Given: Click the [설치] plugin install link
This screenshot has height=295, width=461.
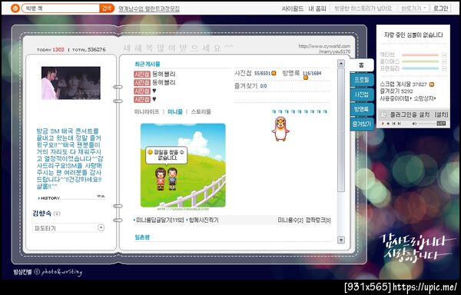Looking at the screenshot, I should [x=441, y=114].
